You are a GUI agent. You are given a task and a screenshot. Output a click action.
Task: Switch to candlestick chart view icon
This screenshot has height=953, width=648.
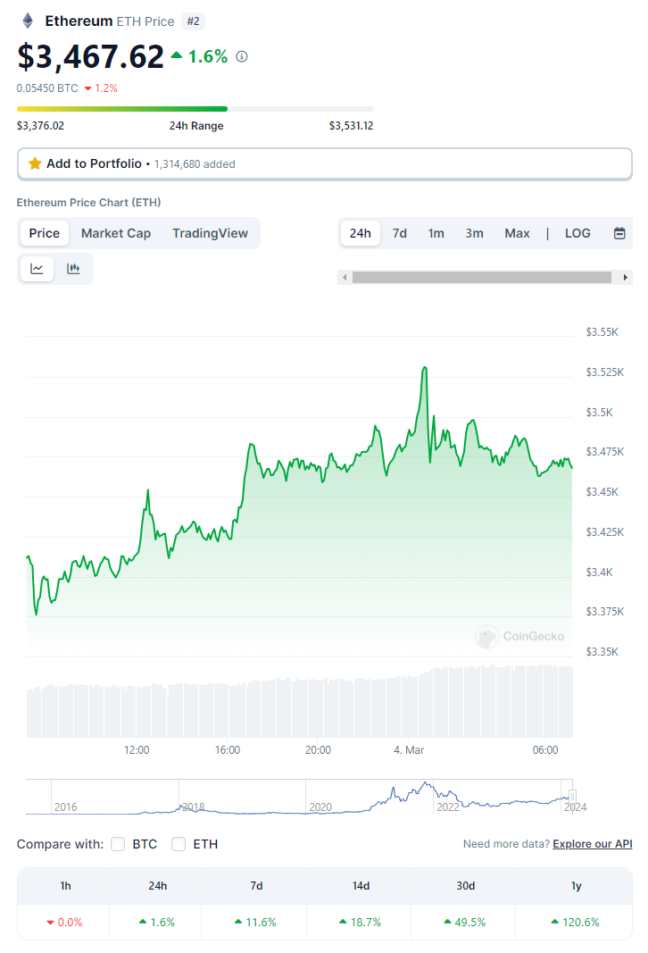pyautogui.click(x=73, y=269)
